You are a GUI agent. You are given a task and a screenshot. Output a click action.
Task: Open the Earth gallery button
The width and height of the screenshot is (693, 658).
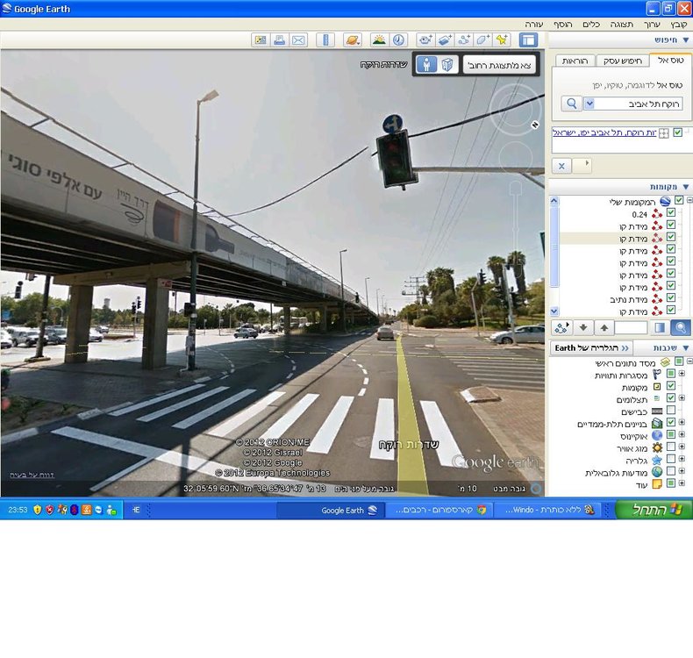[x=591, y=348]
